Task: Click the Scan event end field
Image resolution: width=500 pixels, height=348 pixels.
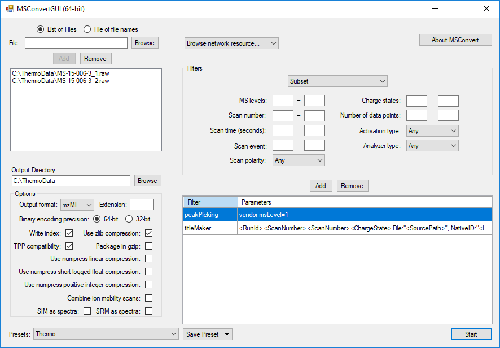Action: click(x=314, y=145)
